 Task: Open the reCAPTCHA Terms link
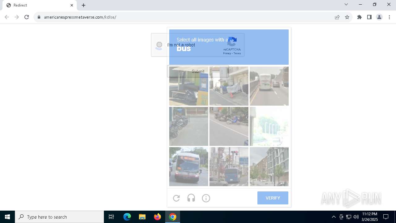coord(237,53)
